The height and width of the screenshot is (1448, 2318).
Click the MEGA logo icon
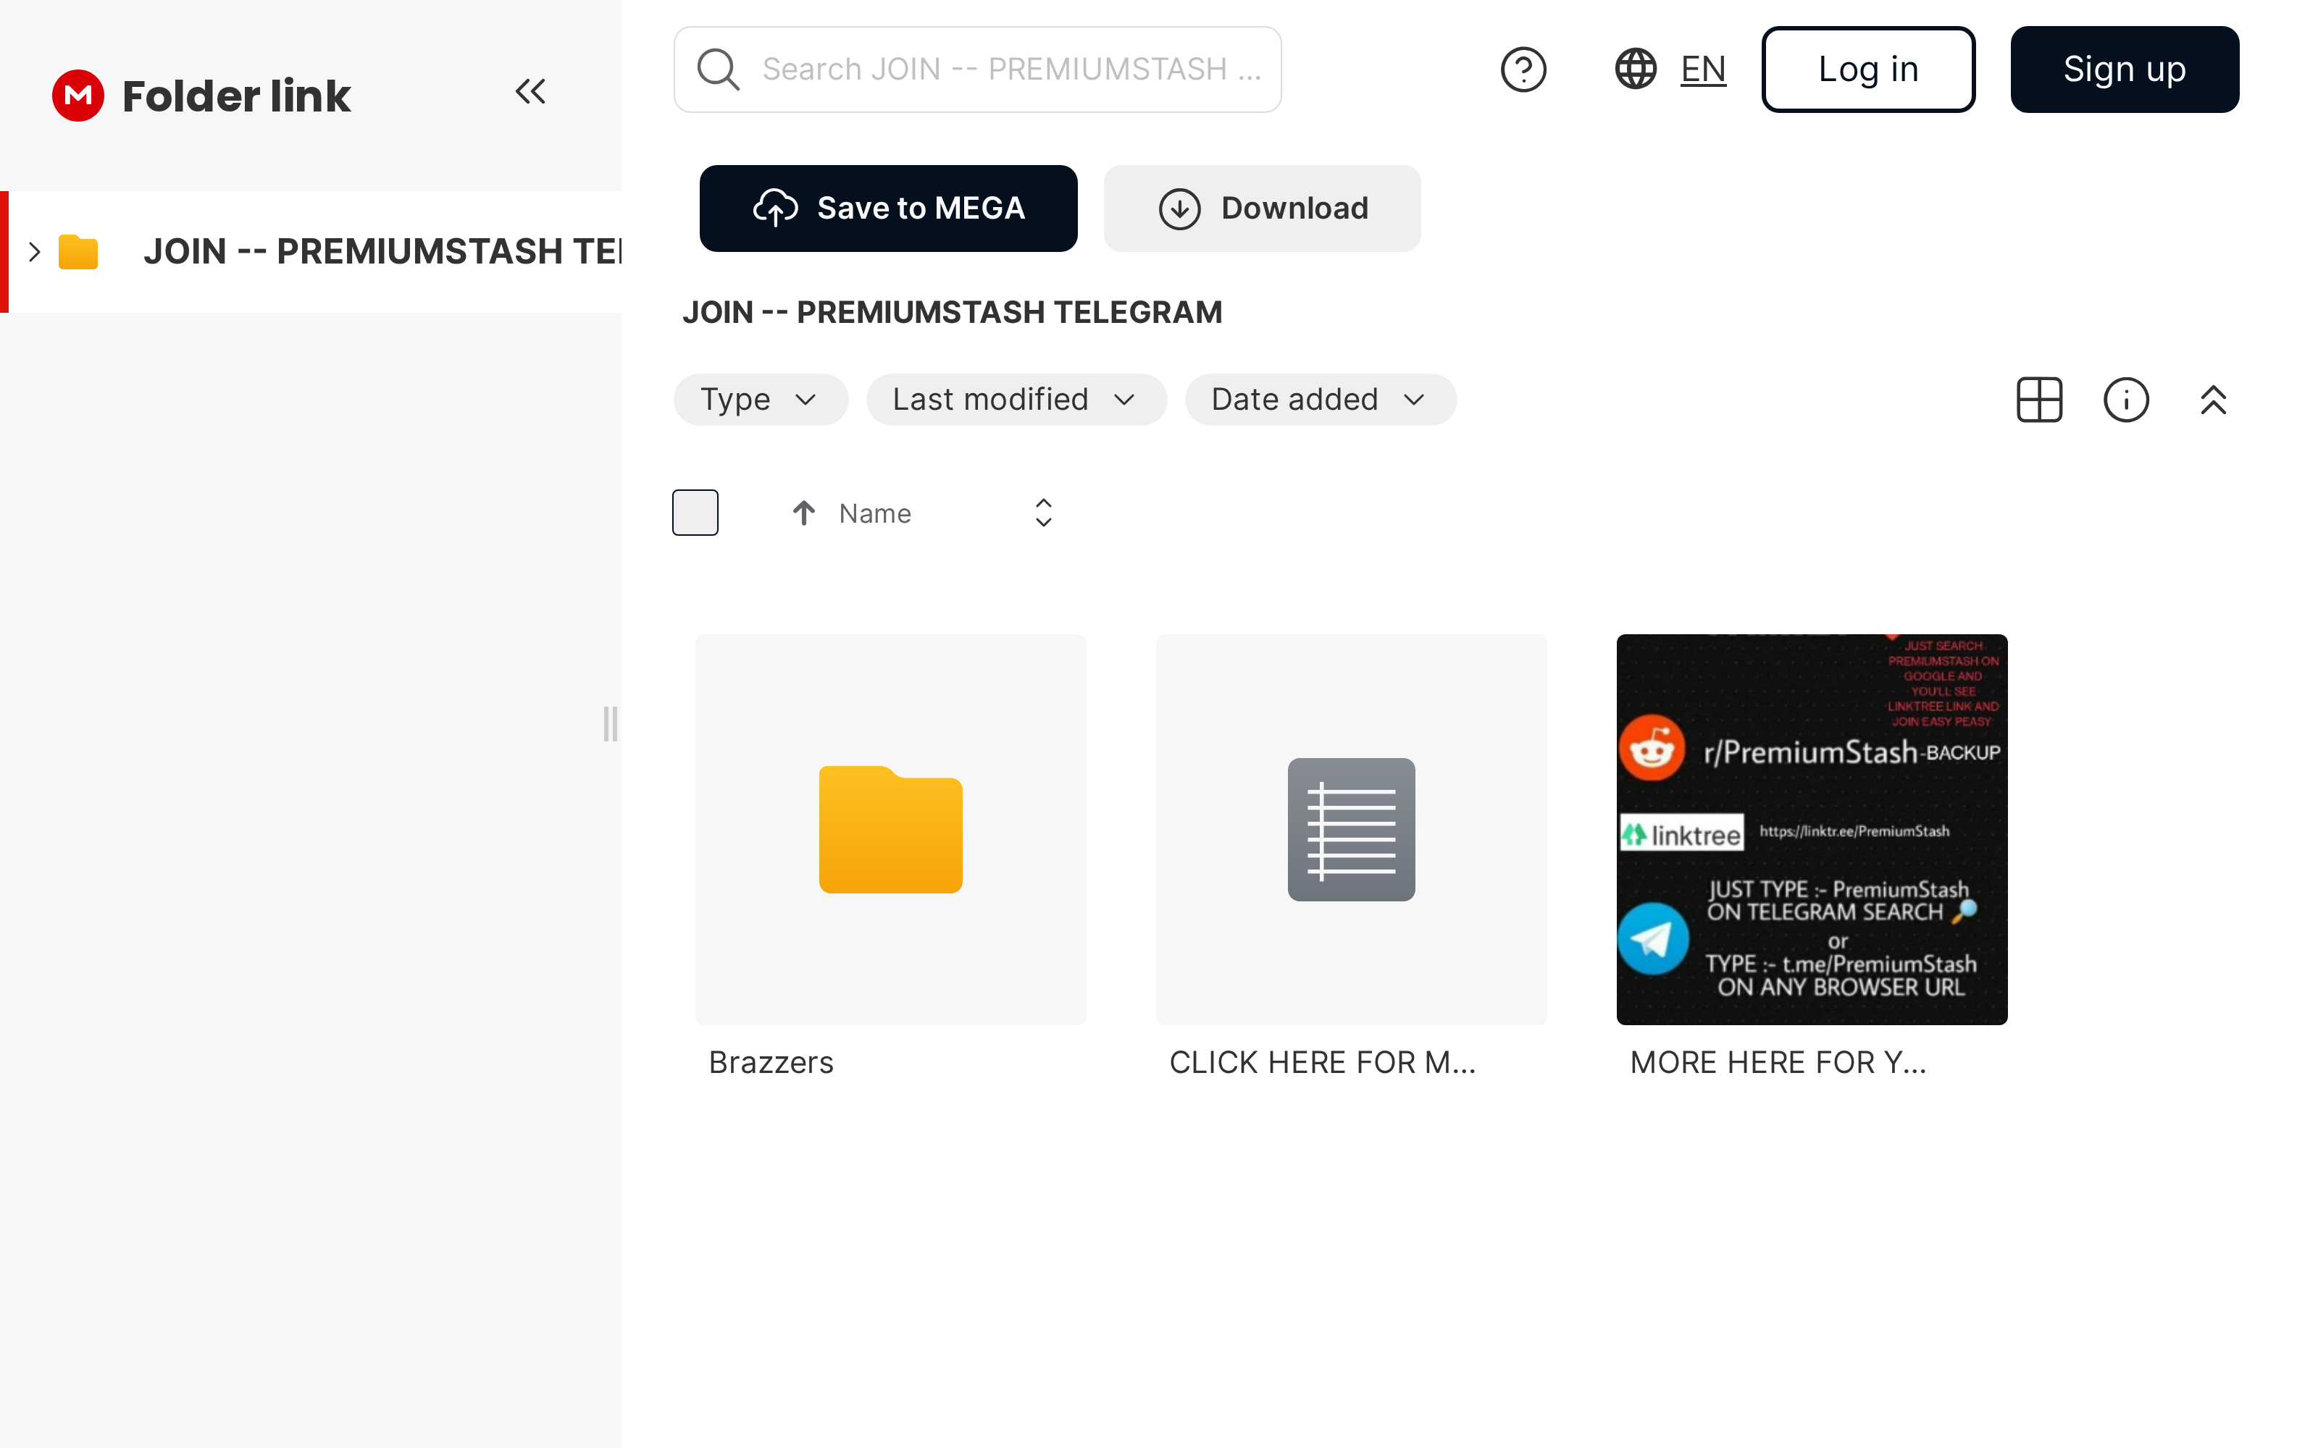(x=78, y=96)
